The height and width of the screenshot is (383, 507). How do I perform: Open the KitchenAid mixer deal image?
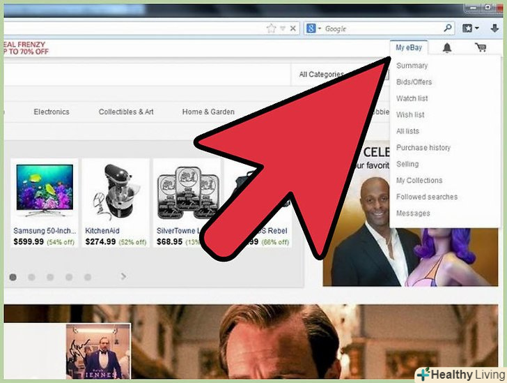click(x=116, y=191)
